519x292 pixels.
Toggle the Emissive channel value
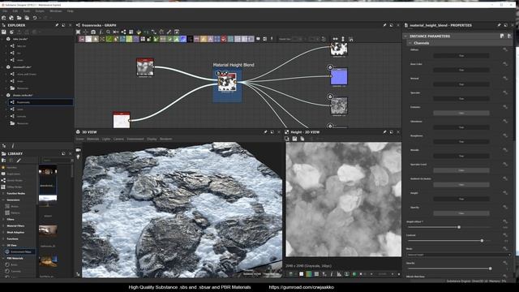coord(461,113)
